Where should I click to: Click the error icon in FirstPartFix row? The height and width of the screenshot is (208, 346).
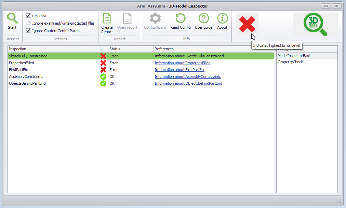tap(103, 70)
